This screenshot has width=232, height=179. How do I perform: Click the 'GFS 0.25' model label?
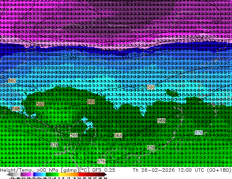104,170
